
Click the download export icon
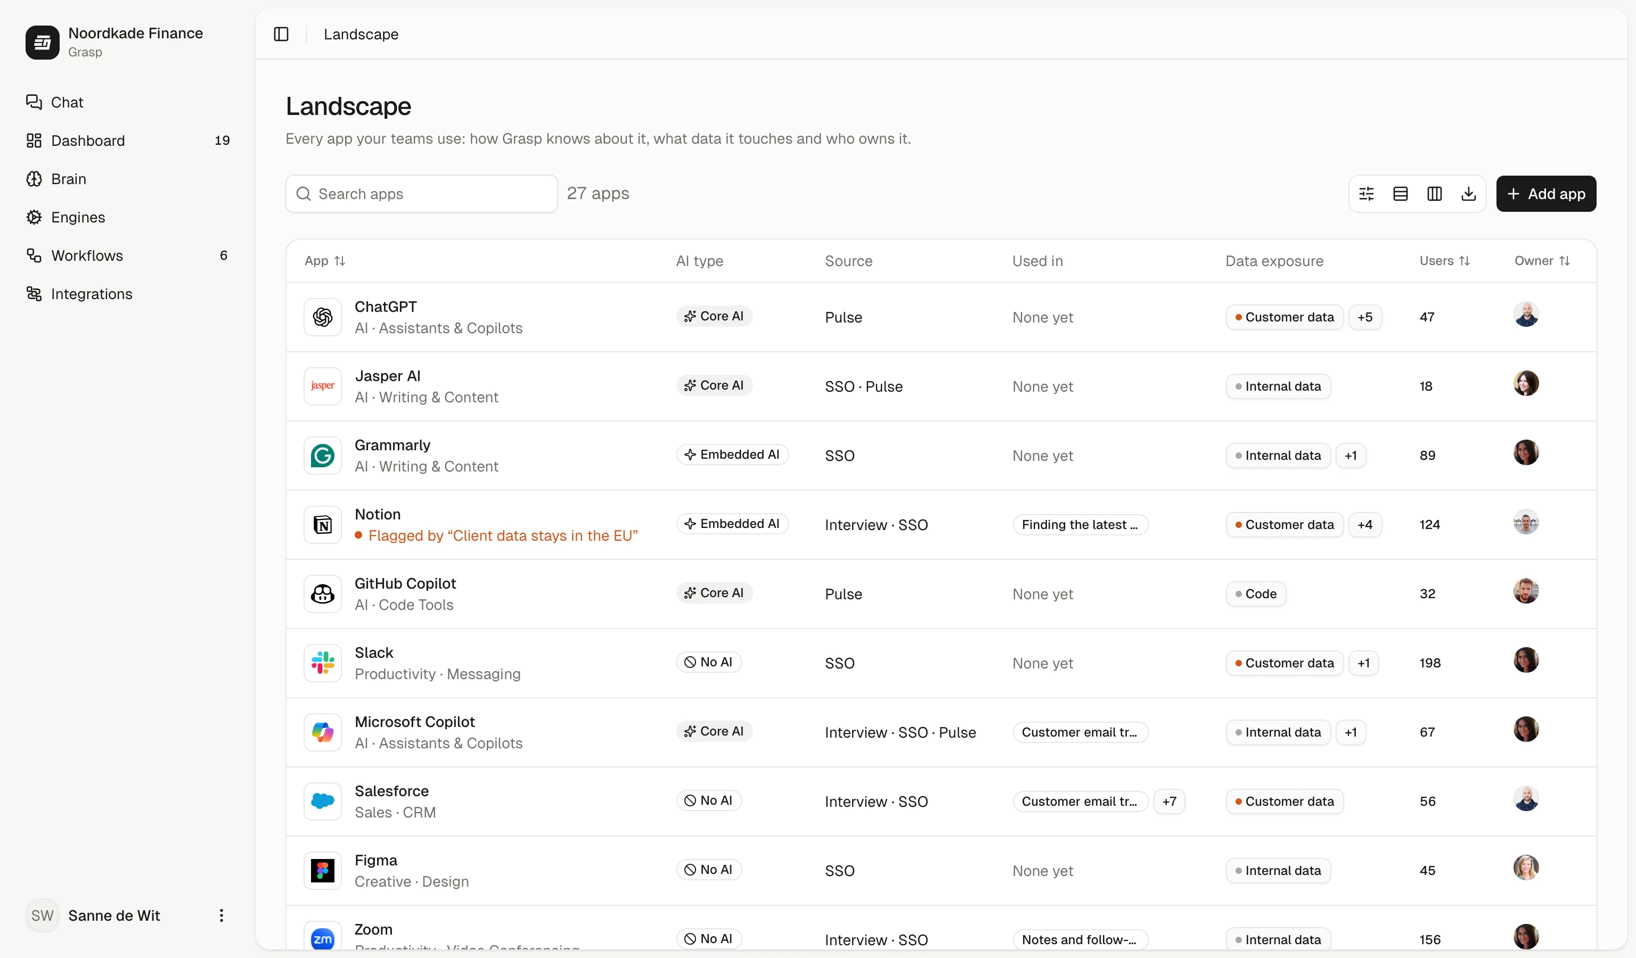point(1468,194)
